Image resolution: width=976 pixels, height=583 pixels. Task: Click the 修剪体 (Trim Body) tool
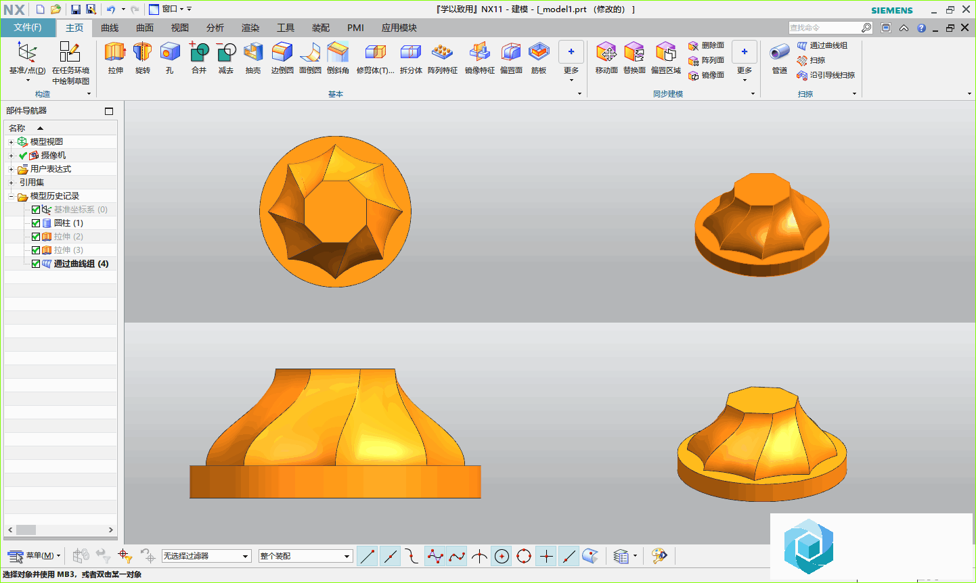[x=375, y=57]
